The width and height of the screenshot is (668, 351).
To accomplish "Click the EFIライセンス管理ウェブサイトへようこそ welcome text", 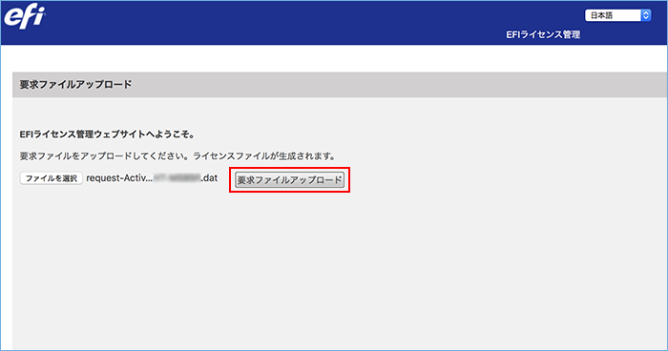I will 107,134.
